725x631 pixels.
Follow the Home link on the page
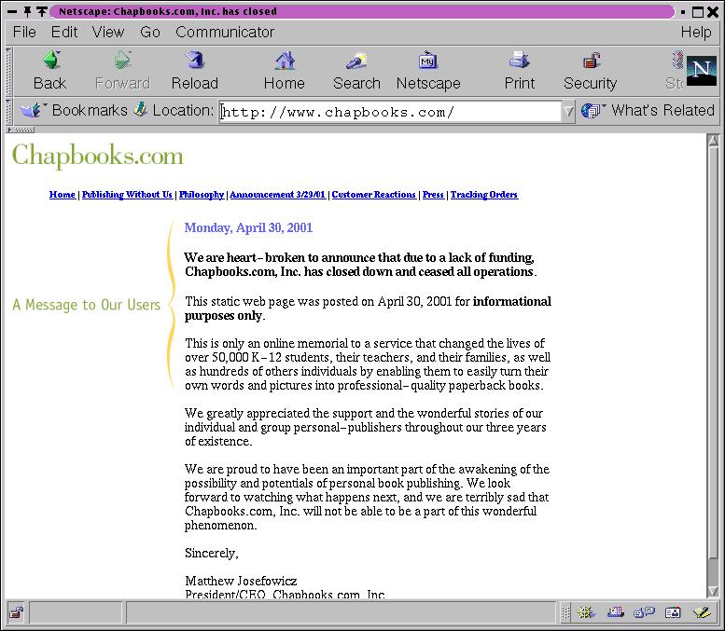tap(62, 195)
